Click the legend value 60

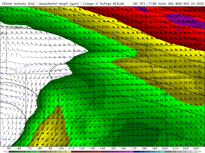pos(19,148)
